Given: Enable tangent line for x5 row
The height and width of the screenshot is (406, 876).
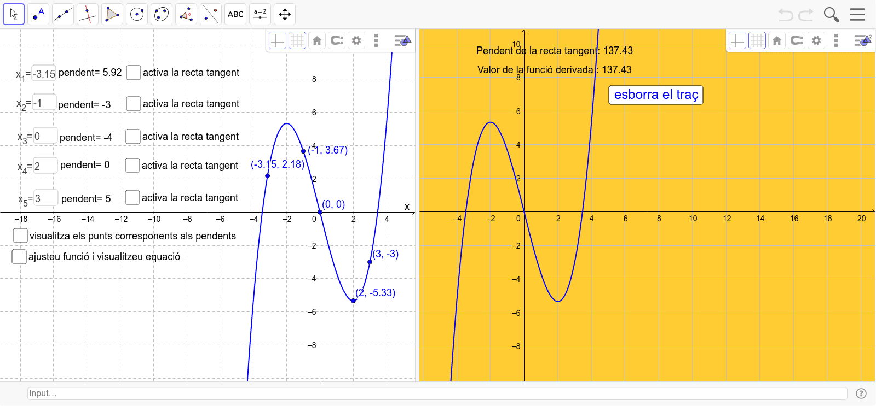Looking at the screenshot, I should (132, 198).
